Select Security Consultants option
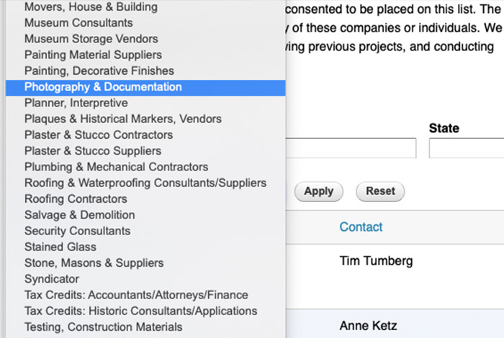The image size is (504, 338). [x=77, y=231]
